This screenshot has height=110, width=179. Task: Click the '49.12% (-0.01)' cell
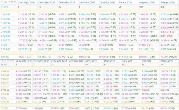149,108
